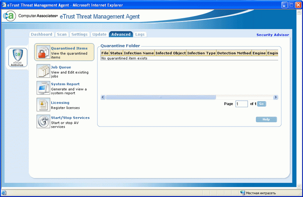303x197 pixels.
Task: Open the Licensing link
Action: click(x=60, y=103)
